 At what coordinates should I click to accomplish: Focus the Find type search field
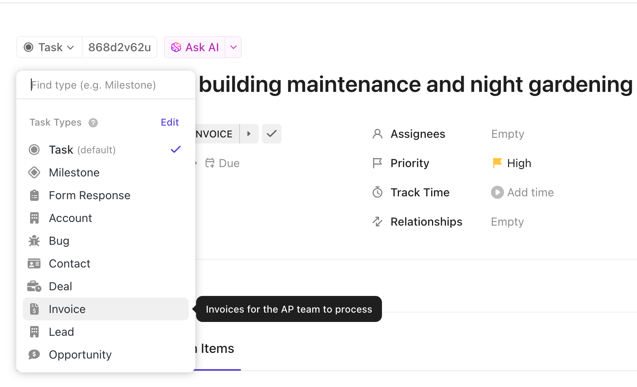pyautogui.click(x=106, y=85)
